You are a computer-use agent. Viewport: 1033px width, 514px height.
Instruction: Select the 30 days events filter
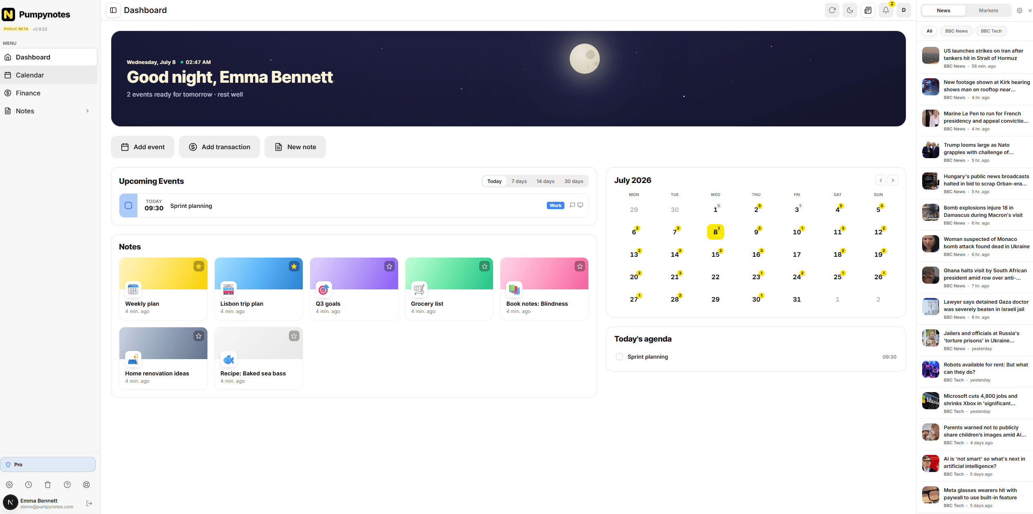[574, 181]
